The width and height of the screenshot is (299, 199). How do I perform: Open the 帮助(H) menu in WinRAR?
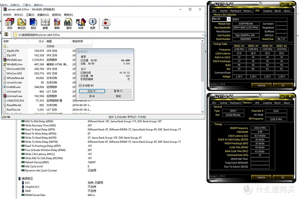tap(69, 15)
